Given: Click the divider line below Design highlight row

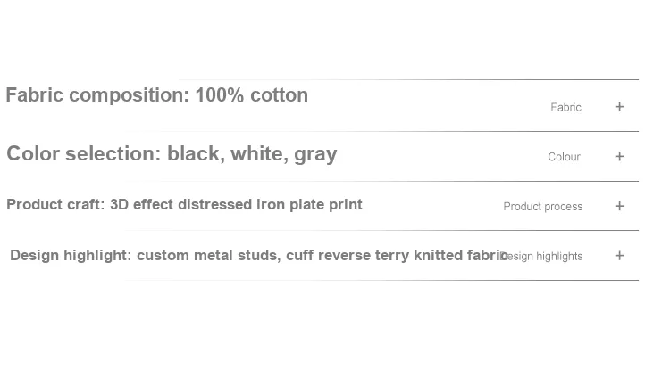Looking at the screenshot, I should 382,280.
